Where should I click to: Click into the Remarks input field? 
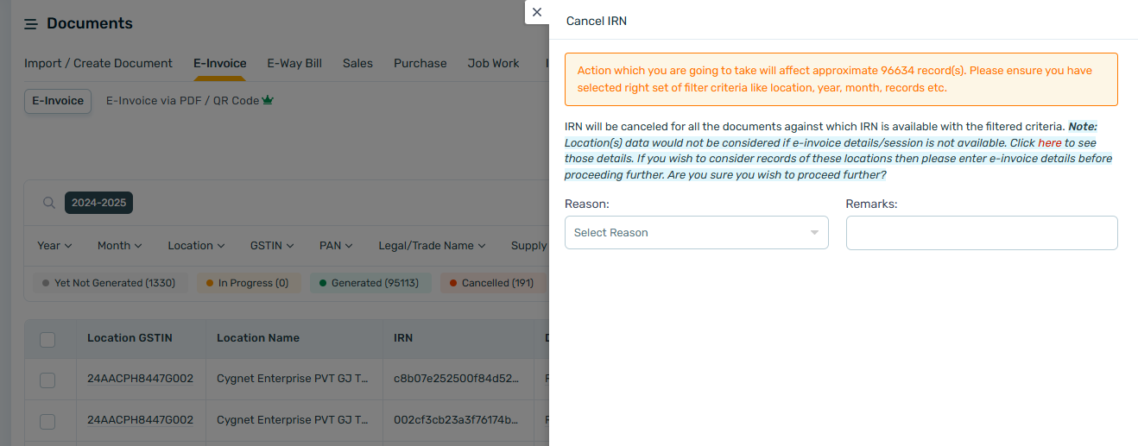coord(982,233)
